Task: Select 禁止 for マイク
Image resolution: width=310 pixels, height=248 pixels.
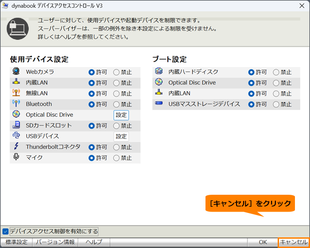Action: click(116, 158)
